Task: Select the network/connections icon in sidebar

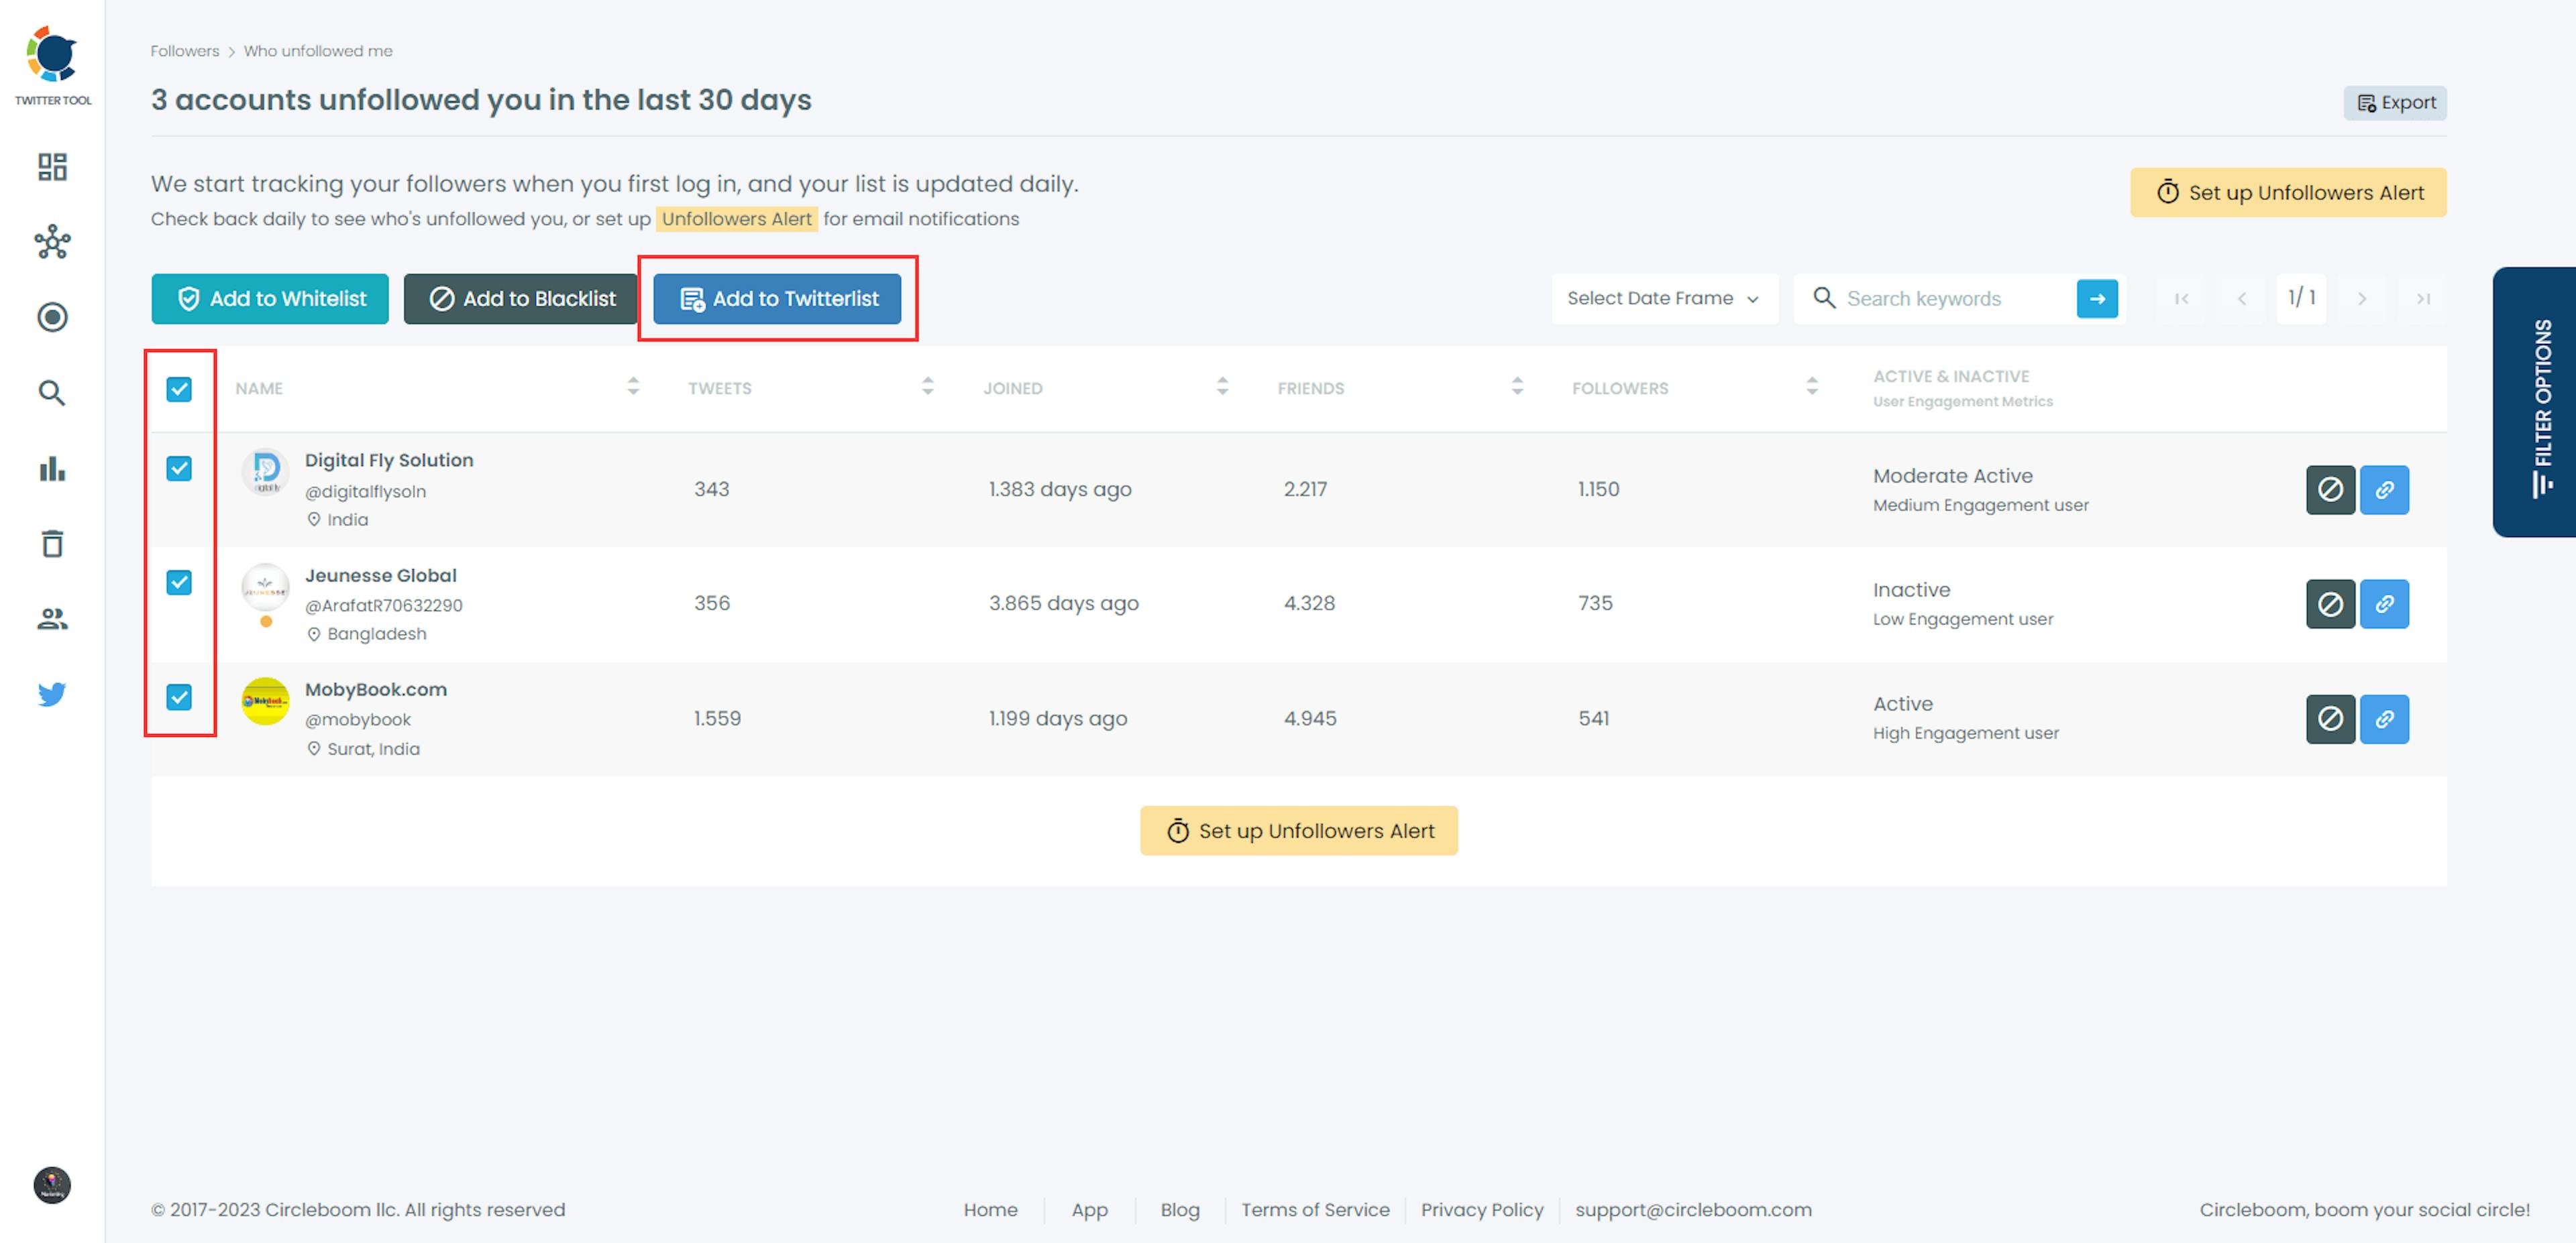Action: pos(49,241)
